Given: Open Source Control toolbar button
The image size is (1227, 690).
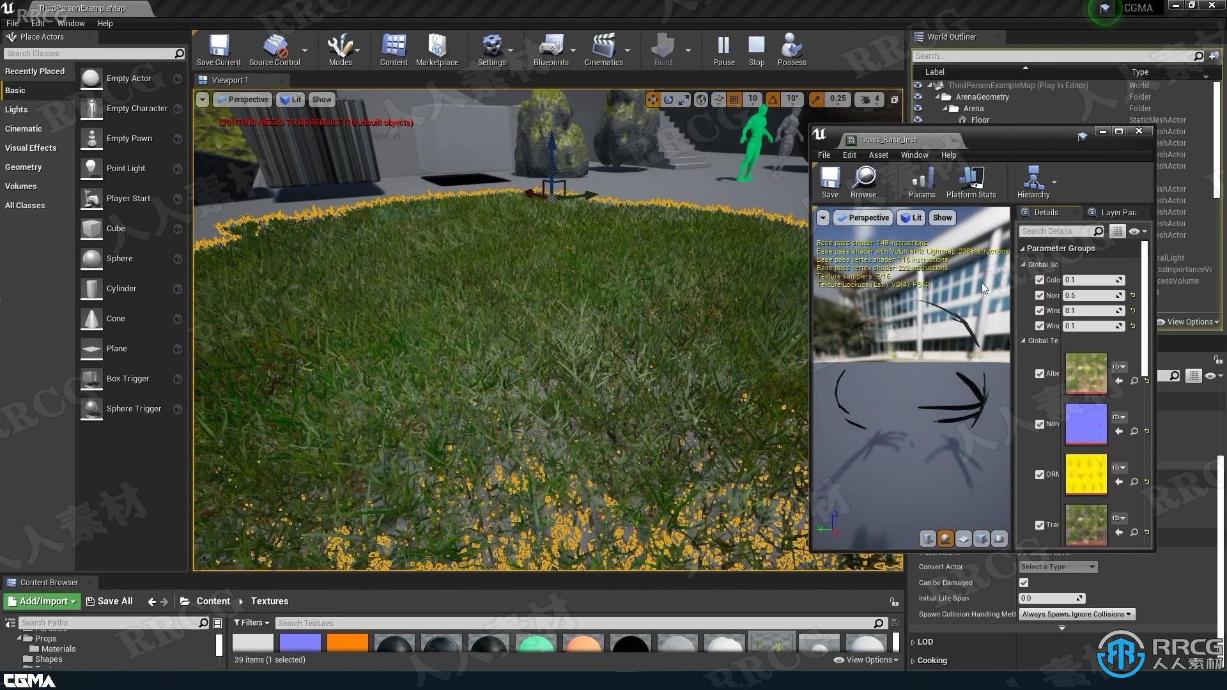Looking at the screenshot, I should [274, 50].
